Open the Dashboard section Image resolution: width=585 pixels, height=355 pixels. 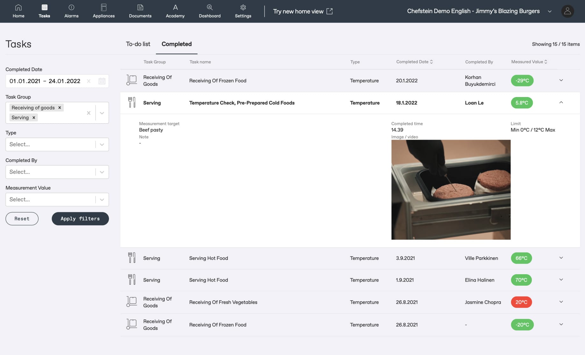(x=209, y=11)
